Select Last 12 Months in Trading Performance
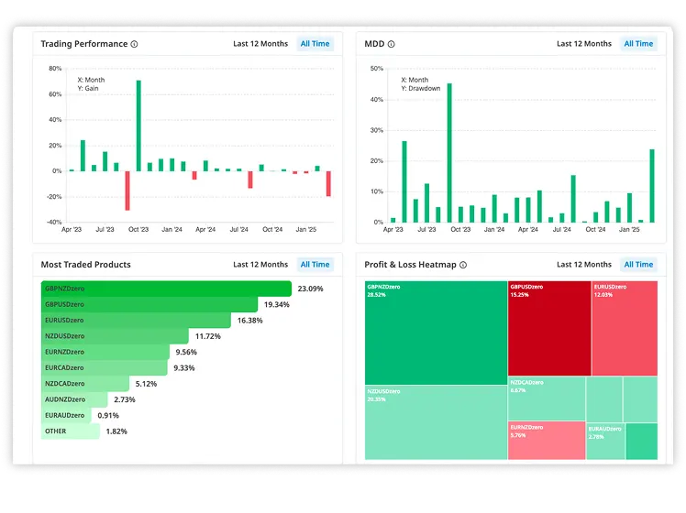 [x=260, y=44]
